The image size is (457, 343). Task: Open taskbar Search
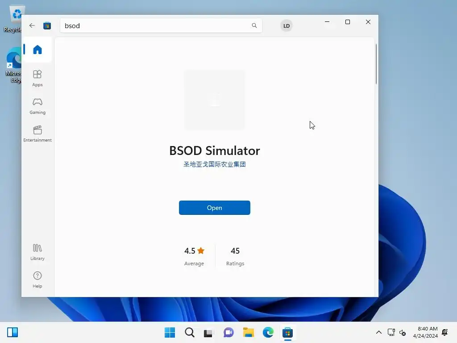tap(189, 332)
